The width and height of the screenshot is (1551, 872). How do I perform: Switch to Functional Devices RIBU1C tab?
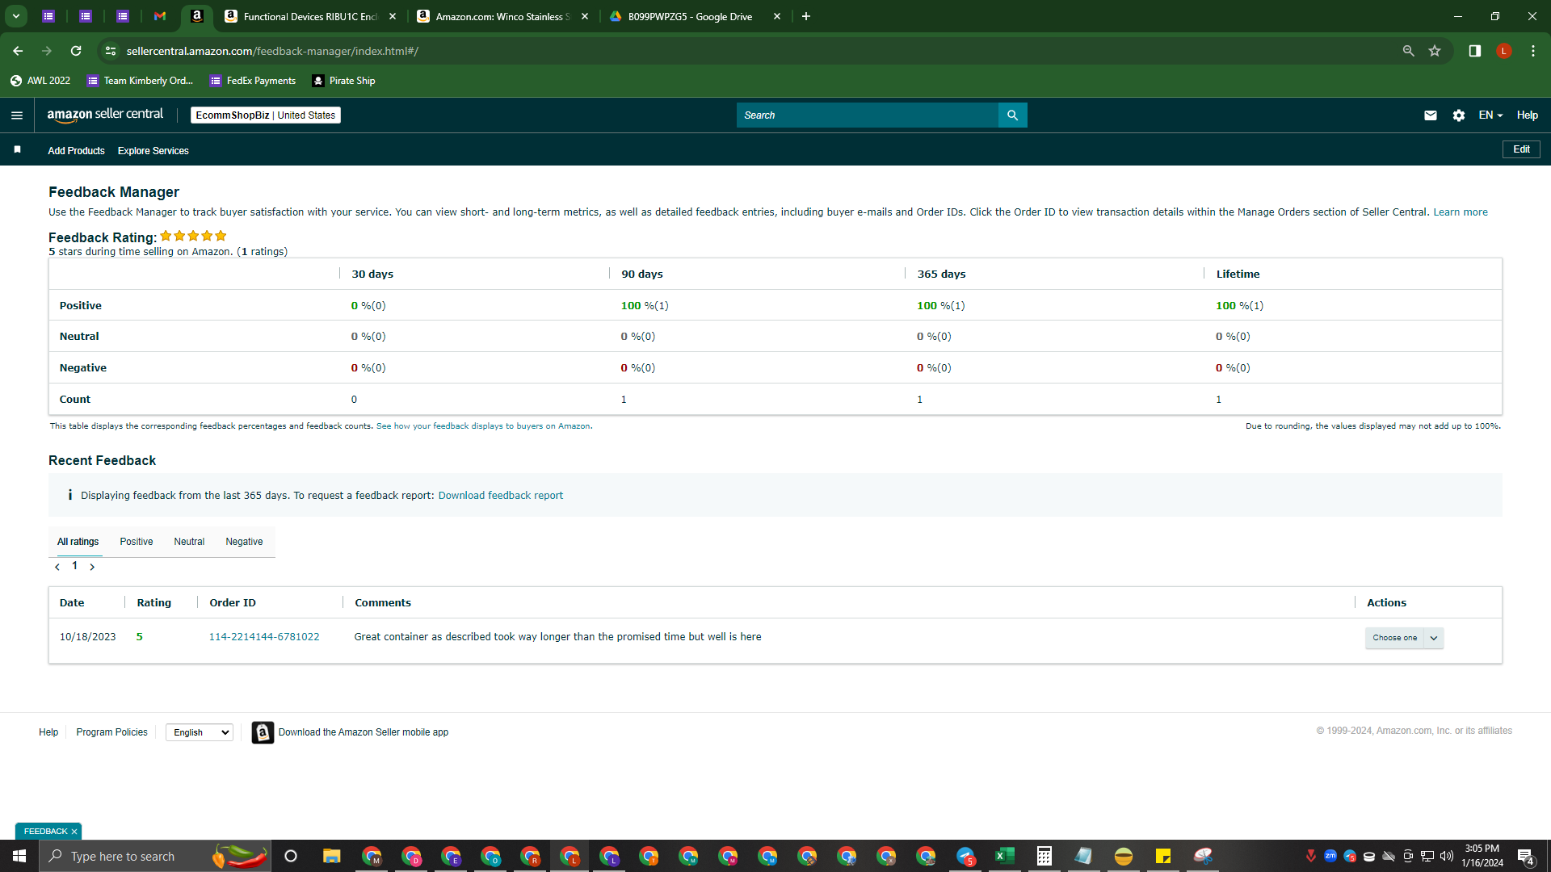click(310, 16)
